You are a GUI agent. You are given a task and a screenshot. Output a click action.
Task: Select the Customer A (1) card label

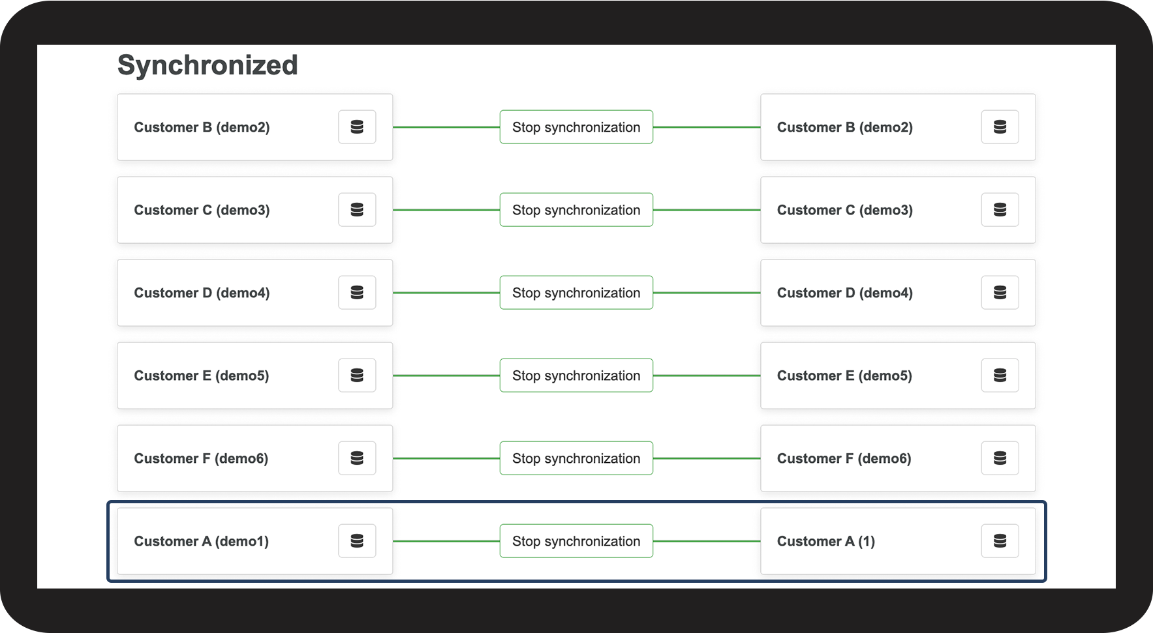[825, 541]
